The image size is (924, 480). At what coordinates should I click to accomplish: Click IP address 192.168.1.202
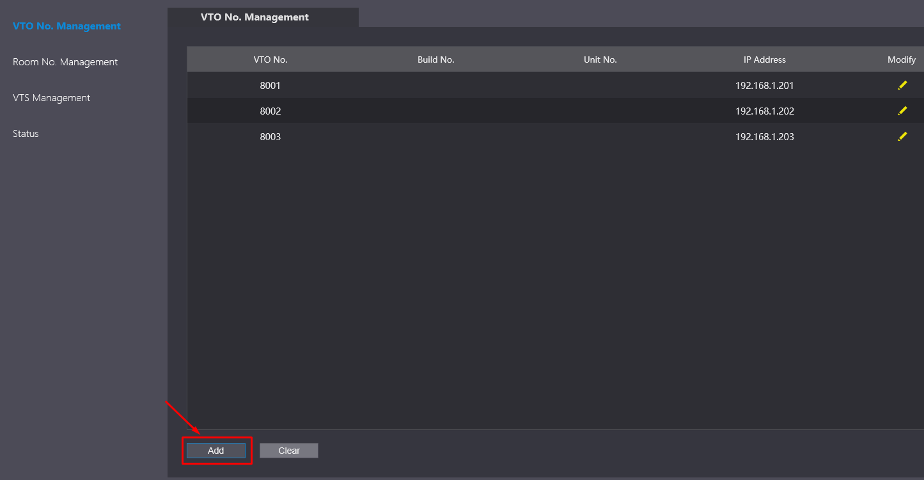(x=765, y=111)
